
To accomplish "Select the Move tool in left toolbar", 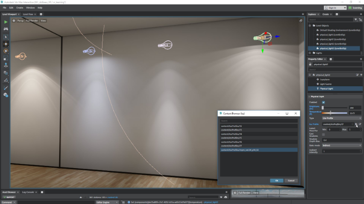I will coord(5,44).
